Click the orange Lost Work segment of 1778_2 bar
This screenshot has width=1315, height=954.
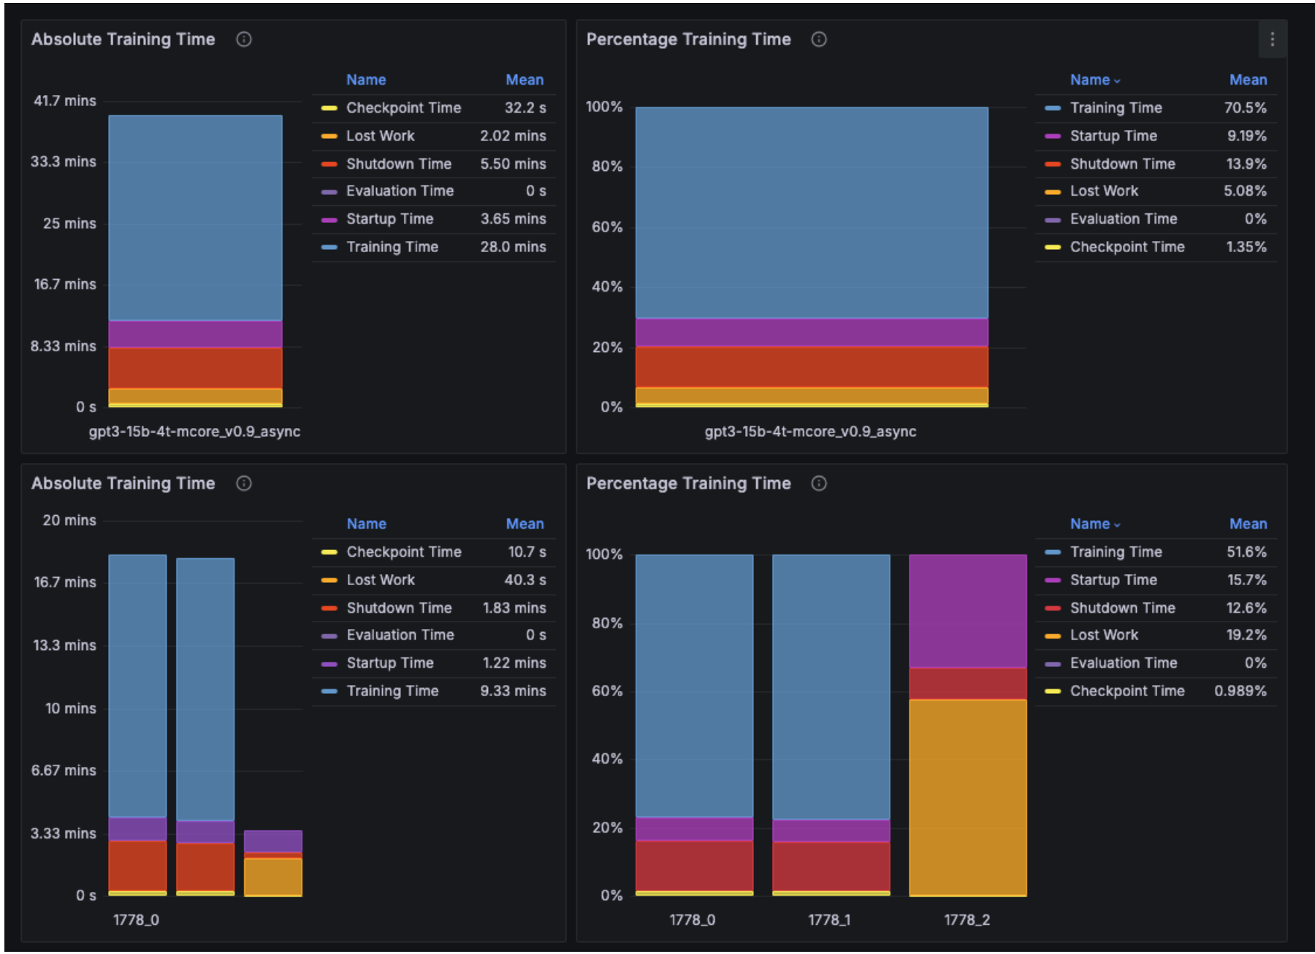click(x=967, y=796)
